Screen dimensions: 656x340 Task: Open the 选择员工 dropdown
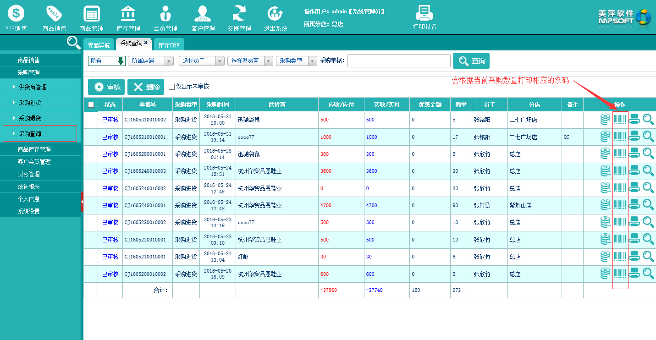click(201, 60)
